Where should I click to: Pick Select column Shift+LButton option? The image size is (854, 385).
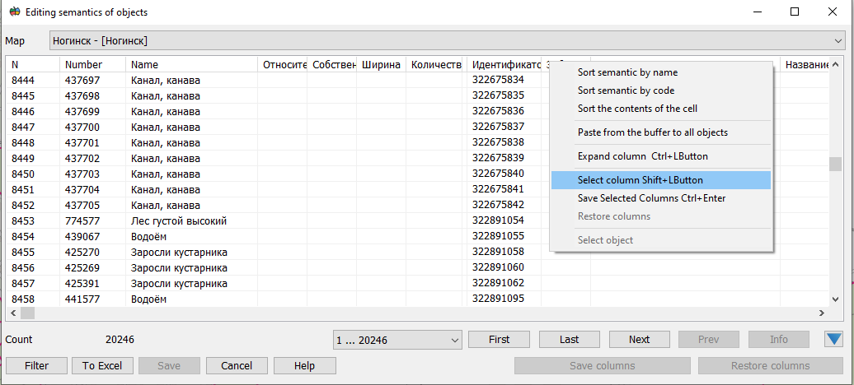coord(640,180)
